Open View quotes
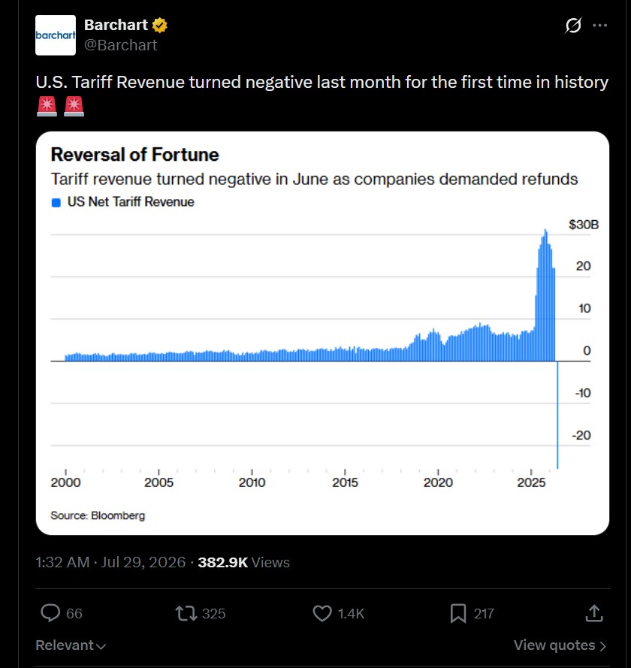Viewport: 631px width, 668px height. click(560, 645)
